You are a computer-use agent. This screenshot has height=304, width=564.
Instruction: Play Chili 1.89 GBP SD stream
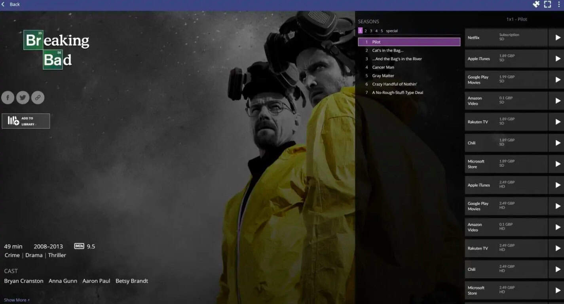point(558,143)
